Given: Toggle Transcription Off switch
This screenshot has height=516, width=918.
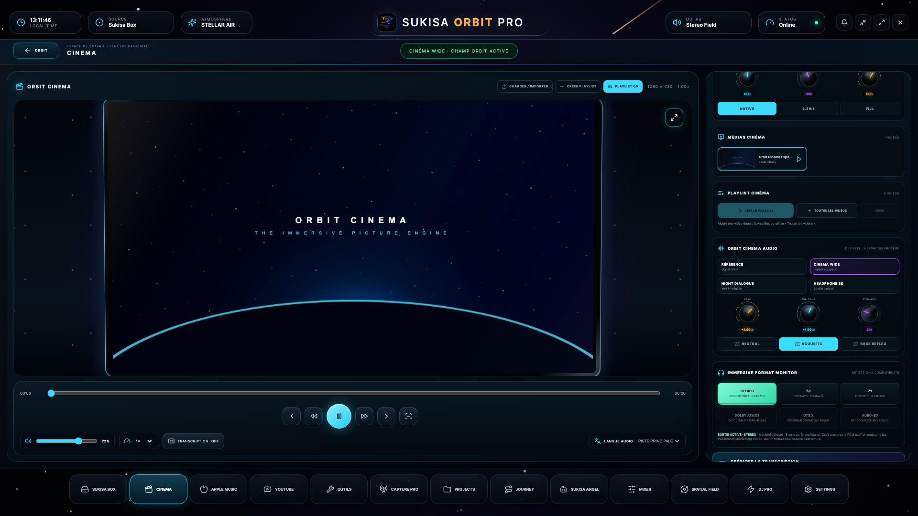Looking at the screenshot, I should 193,441.
